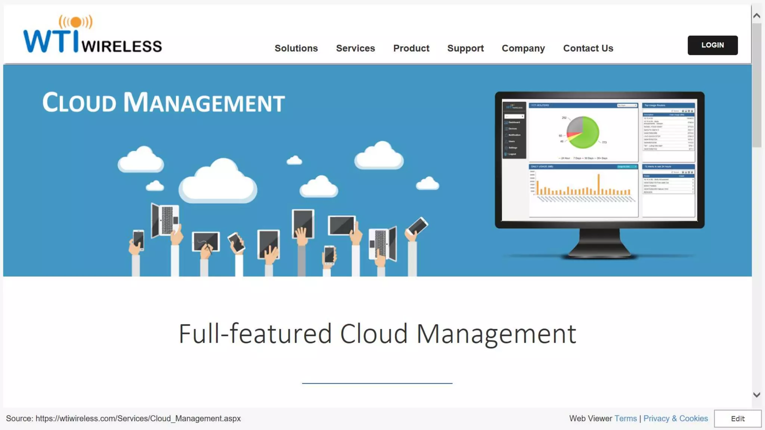Open the Company menu
This screenshot has width=765, height=430.
(x=523, y=49)
